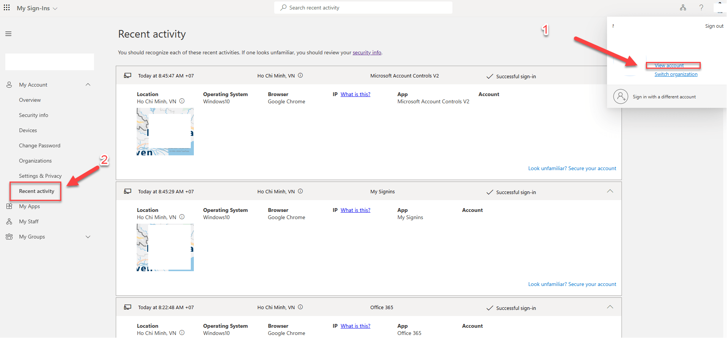
Task: Click the Switch organization link
Action: (x=676, y=74)
